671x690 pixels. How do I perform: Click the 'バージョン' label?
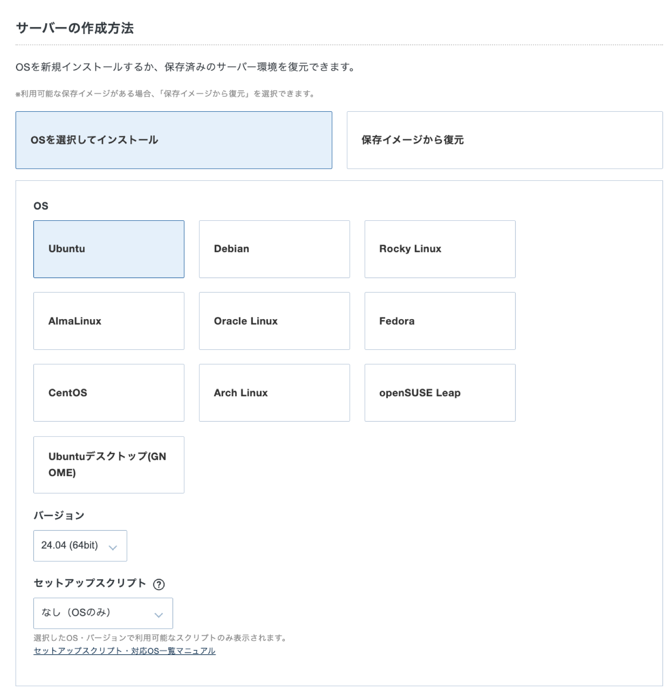click(x=59, y=515)
